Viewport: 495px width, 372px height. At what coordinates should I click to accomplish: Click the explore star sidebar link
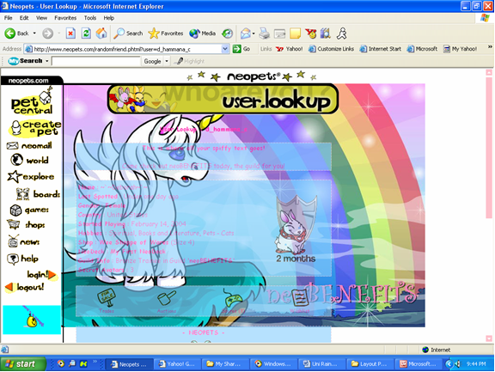click(31, 176)
